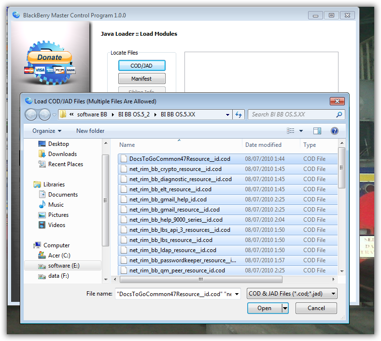Click the Music library icon
This screenshot has width=381, height=341.
tap(42, 205)
